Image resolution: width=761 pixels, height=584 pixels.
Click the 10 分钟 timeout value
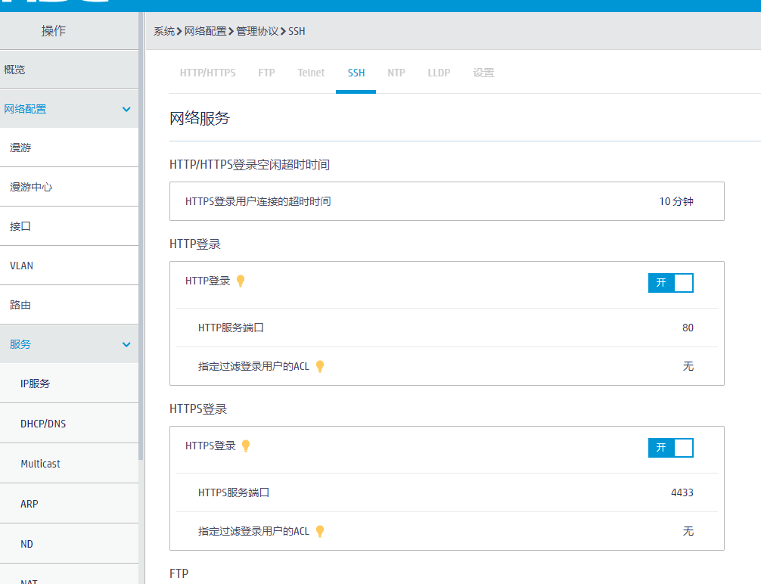pyautogui.click(x=676, y=202)
